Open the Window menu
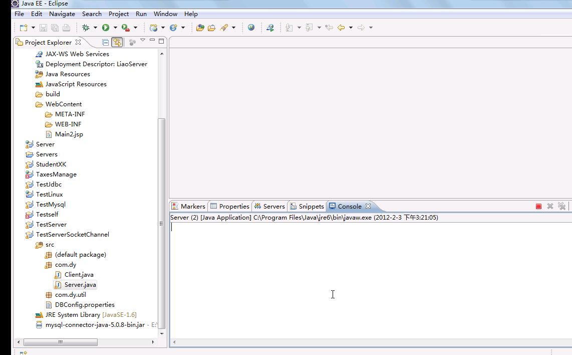Screen dimensions: 572x355 coord(165,14)
